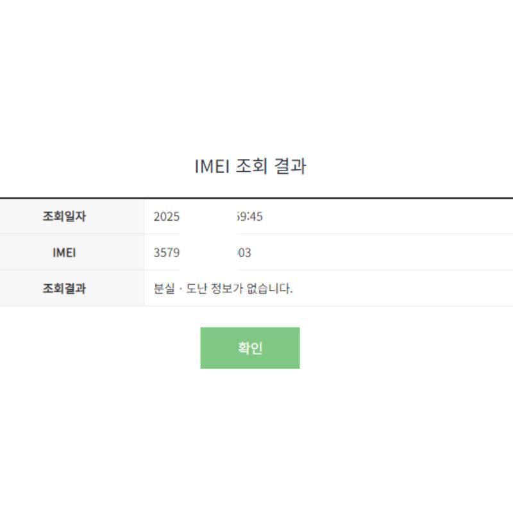
Task: Select the 조회결과 row label
Action: point(64,289)
